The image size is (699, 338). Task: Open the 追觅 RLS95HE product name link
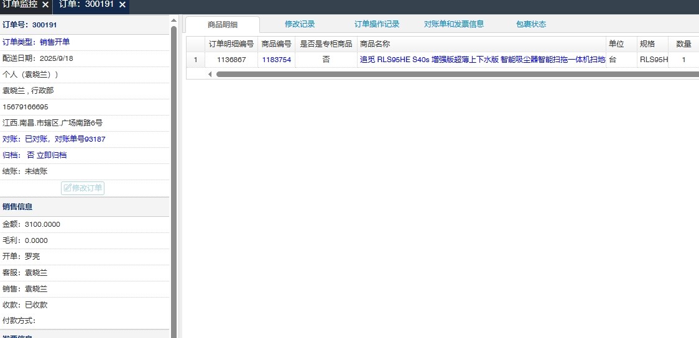[482, 60]
